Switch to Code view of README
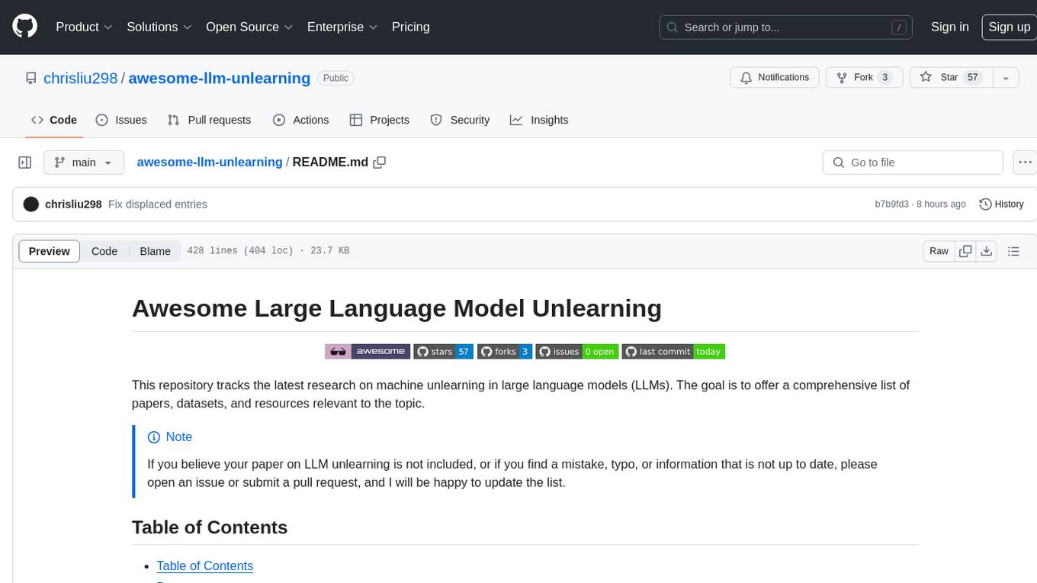 (104, 251)
